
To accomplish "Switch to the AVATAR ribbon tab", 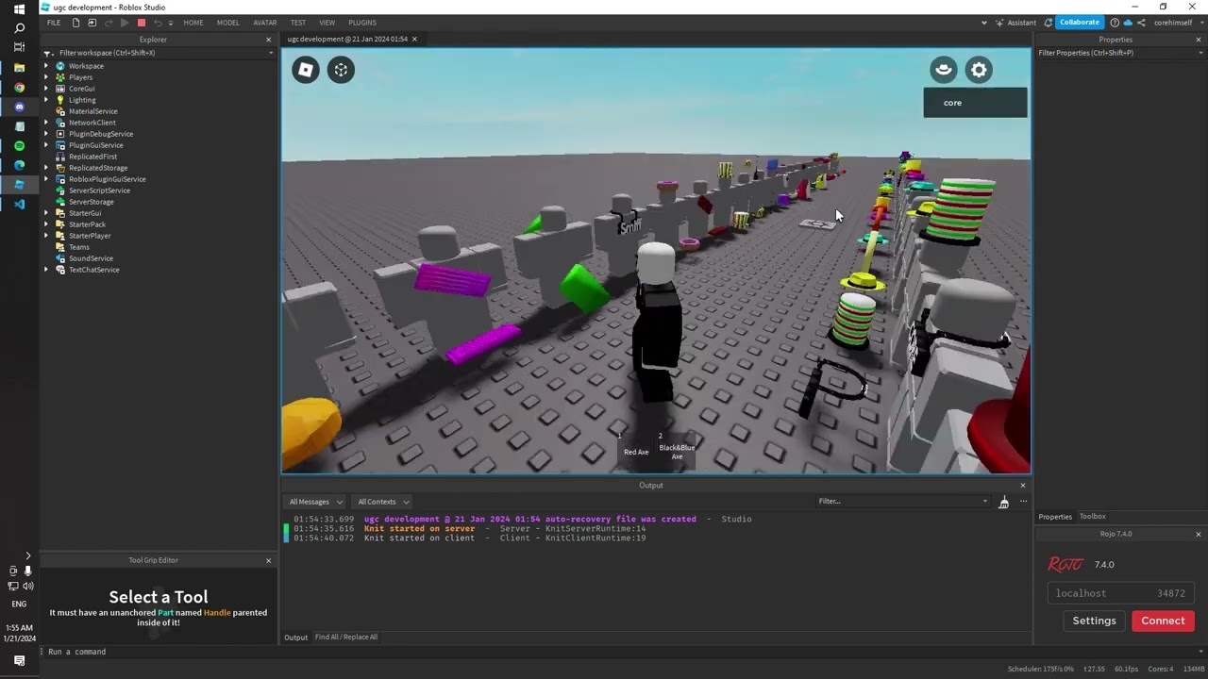I will (265, 23).
